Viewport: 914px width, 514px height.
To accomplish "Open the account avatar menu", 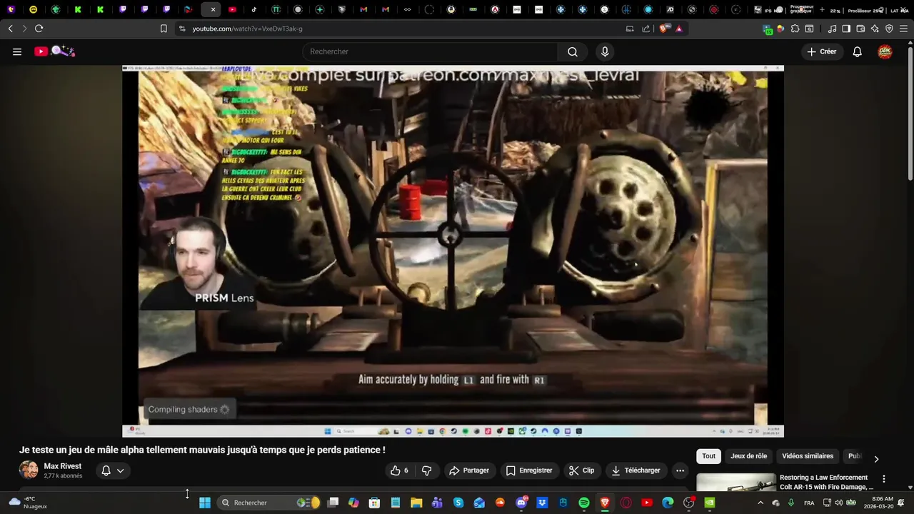I will [x=885, y=51].
